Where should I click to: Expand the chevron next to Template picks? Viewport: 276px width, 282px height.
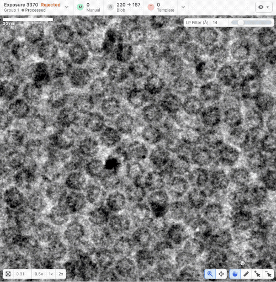click(183, 7)
